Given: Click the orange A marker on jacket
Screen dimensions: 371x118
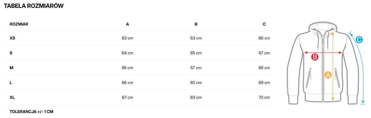Looking at the screenshot, I should tap(328, 75).
